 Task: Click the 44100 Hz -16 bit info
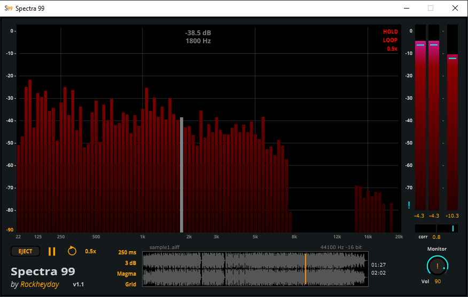(341, 247)
